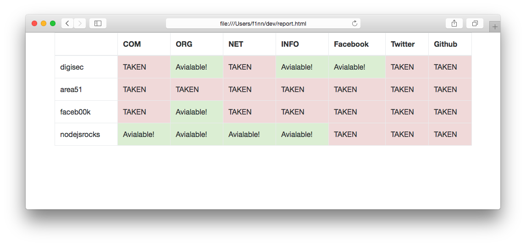Click area51 Facebook cell marked TAKEN

tap(357, 89)
